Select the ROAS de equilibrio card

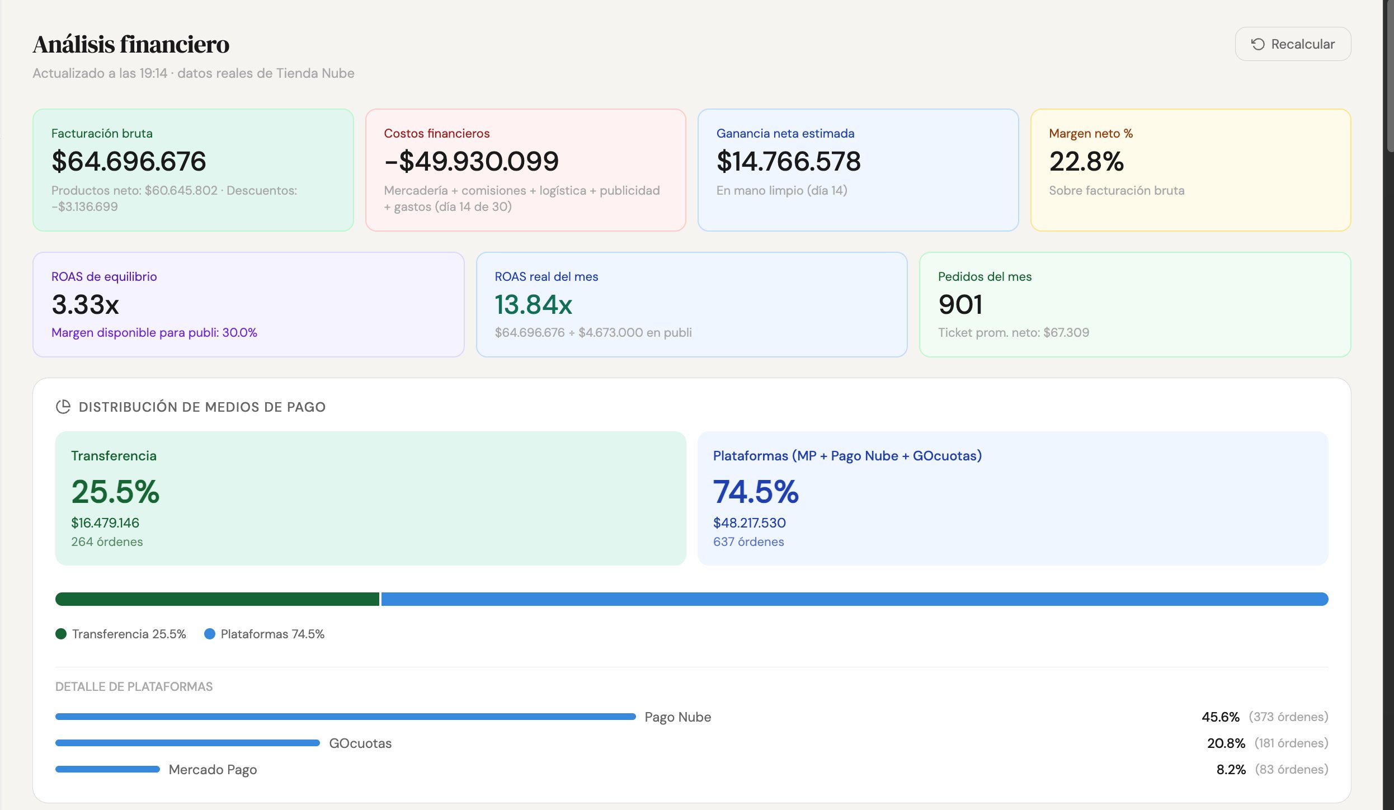[x=248, y=304]
